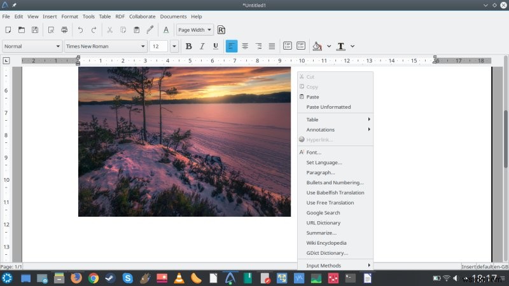This screenshot has width=509, height=286.
Task: Expand the Times New Roman font dropdown
Action: tap(143, 46)
